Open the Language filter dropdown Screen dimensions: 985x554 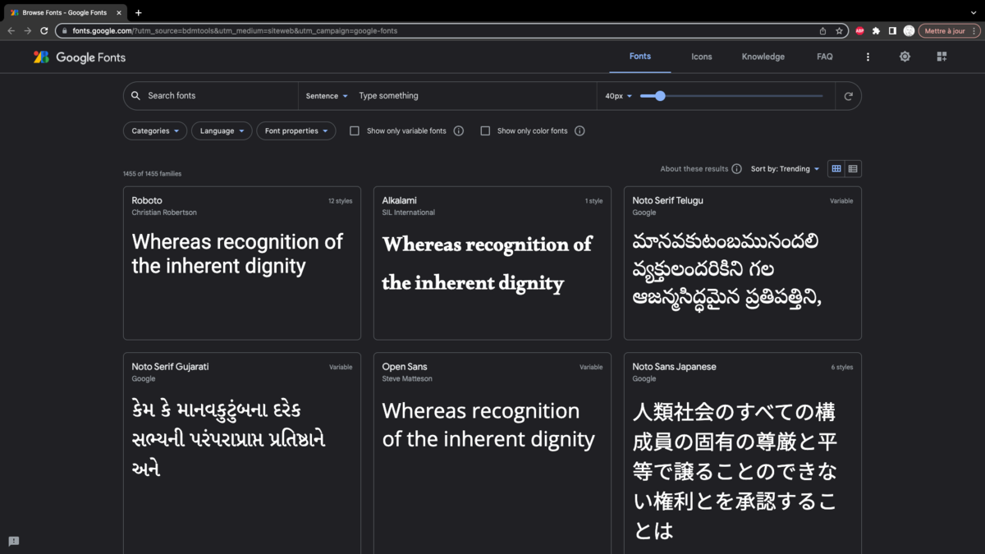(x=222, y=130)
